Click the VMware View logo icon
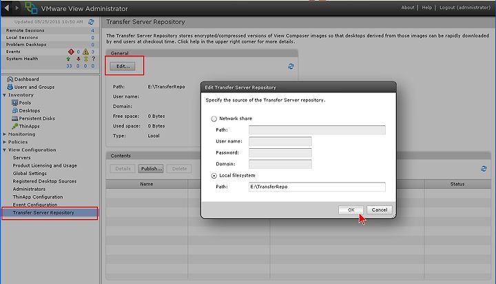This screenshot has height=284, width=496. 31,8
